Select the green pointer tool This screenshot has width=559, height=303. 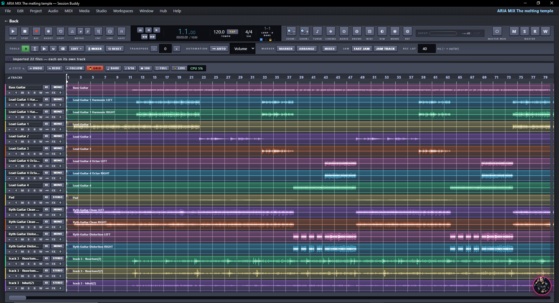[x=26, y=49]
